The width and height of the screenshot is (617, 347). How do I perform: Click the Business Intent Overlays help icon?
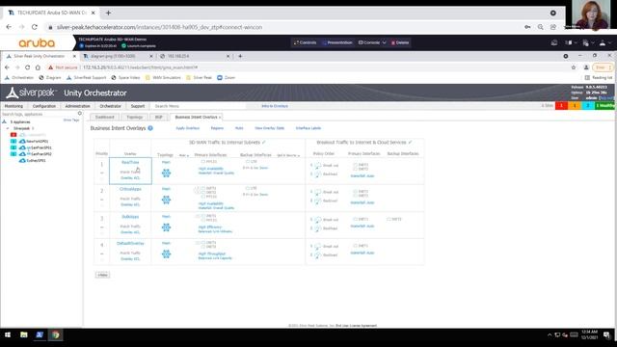(x=150, y=128)
